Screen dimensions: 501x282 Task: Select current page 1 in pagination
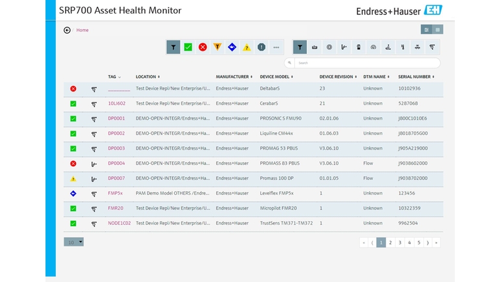coord(381,243)
